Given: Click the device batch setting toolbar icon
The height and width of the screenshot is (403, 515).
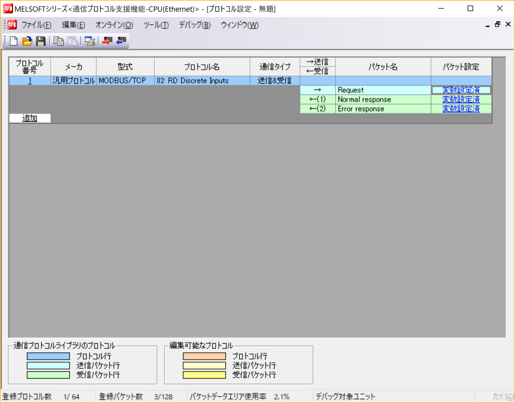Looking at the screenshot, I should pos(90,41).
